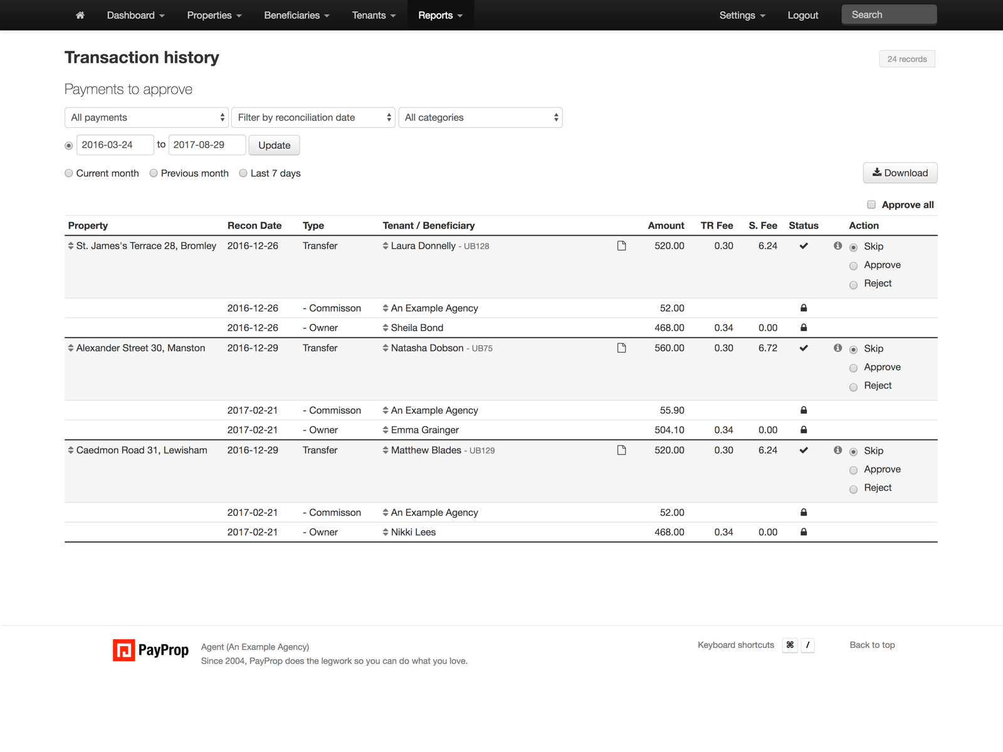
Task: Open tenant Laura Donnelly link
Action: (423, 246)
